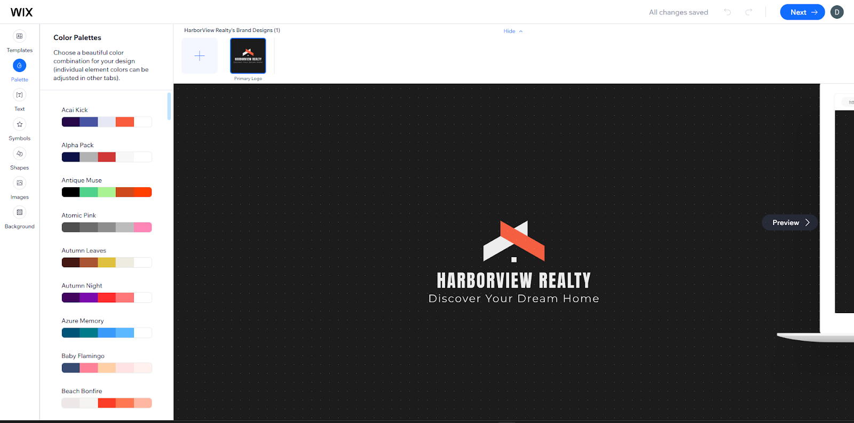Add a new brand design with plus tile
The height and width of the screenshot is (423, 854).
[x=200, y=55]
